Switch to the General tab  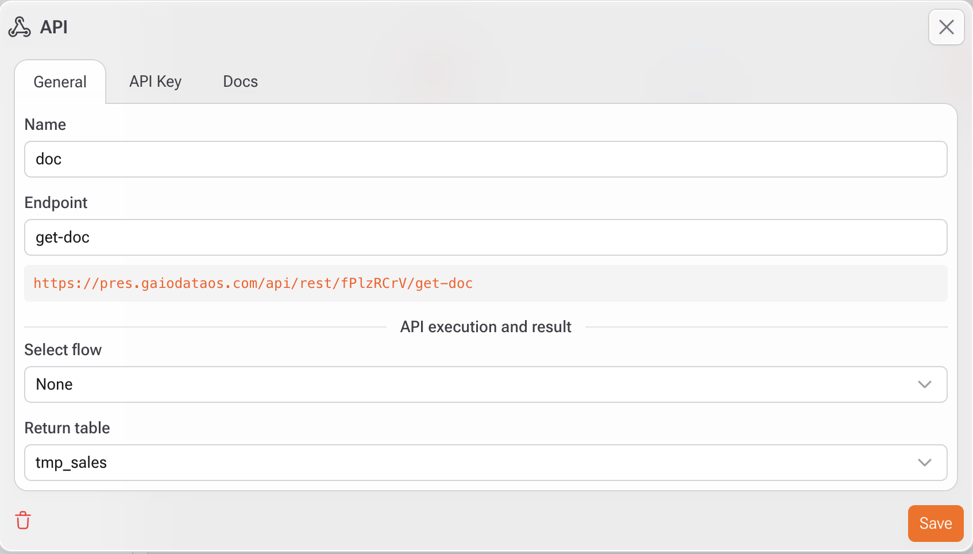pyautogui.click(x=60, y=82)
